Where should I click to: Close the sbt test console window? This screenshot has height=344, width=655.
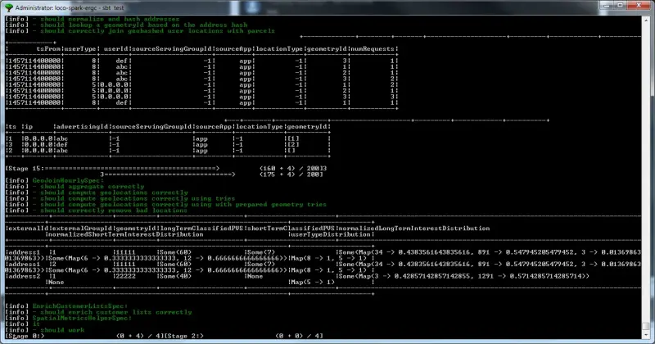coord(639,6)
